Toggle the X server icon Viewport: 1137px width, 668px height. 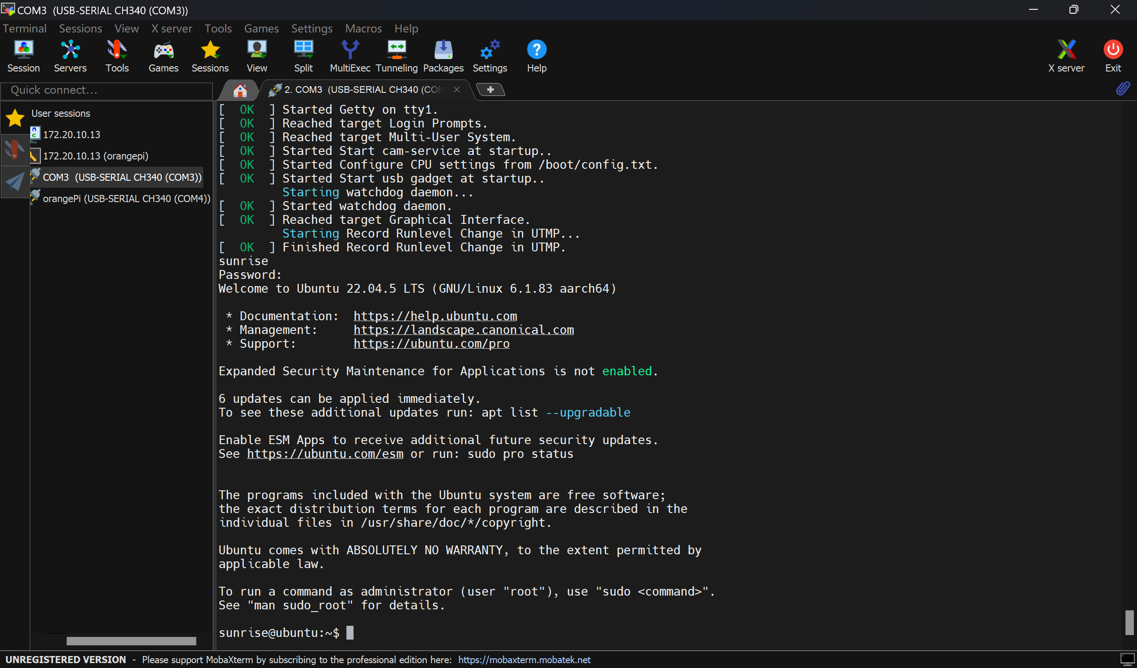pyautogui.click(x=1066, y=56)
